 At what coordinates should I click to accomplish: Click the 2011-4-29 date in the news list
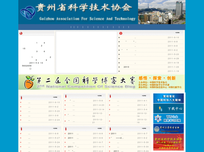coord(173,59)
